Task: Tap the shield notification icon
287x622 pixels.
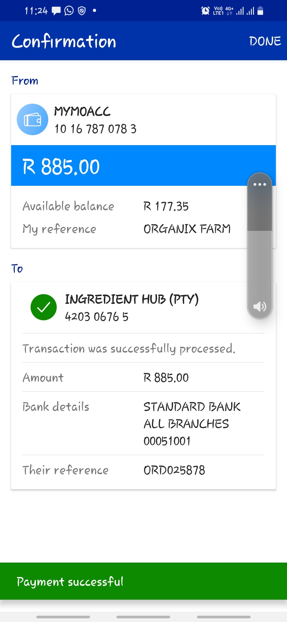Action: [82, 11]
